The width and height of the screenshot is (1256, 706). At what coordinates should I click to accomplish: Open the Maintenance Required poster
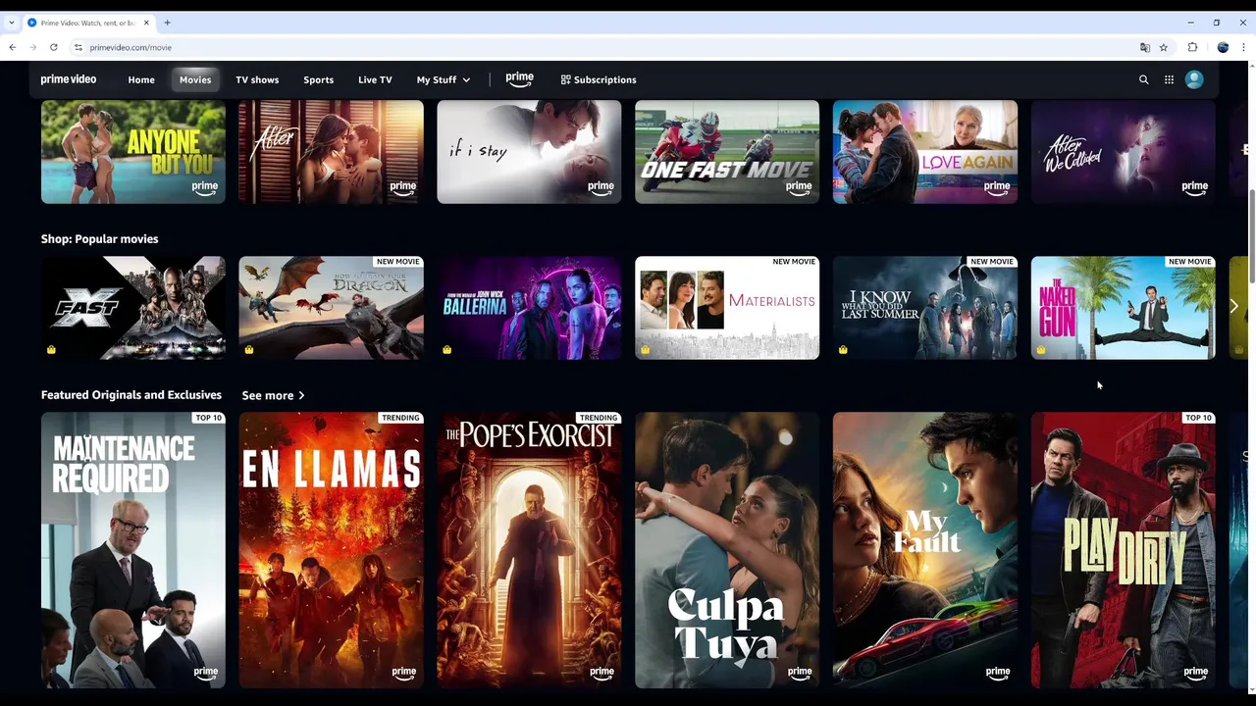[133, 550]
